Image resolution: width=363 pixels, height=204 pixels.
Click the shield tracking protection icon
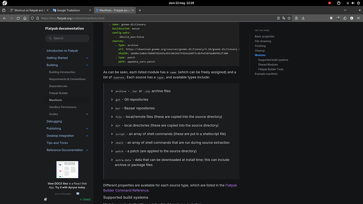coord(33,18)
